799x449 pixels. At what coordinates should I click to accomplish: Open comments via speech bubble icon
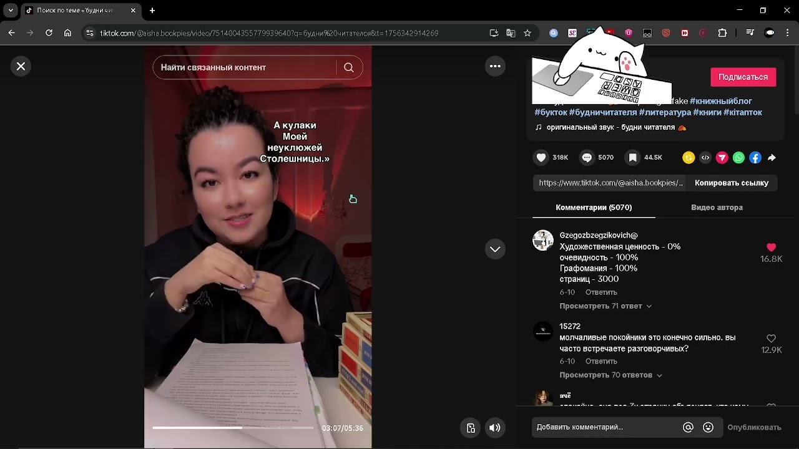pyautogui.click(x=587, y=158)
